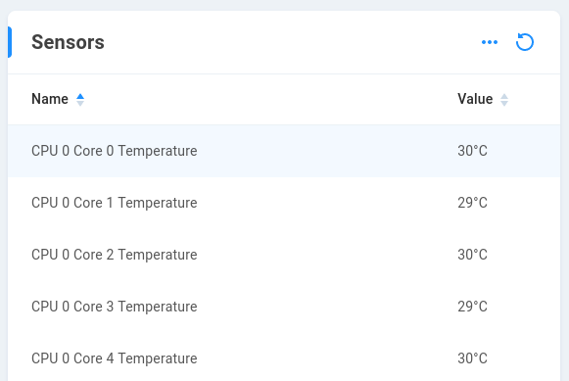Select the CPU 0 Core 4 Temperature row
569x381 pixels.
click(284, 358)
